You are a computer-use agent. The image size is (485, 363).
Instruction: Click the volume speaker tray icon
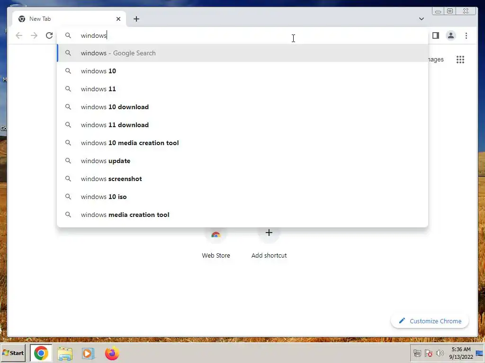440,353
